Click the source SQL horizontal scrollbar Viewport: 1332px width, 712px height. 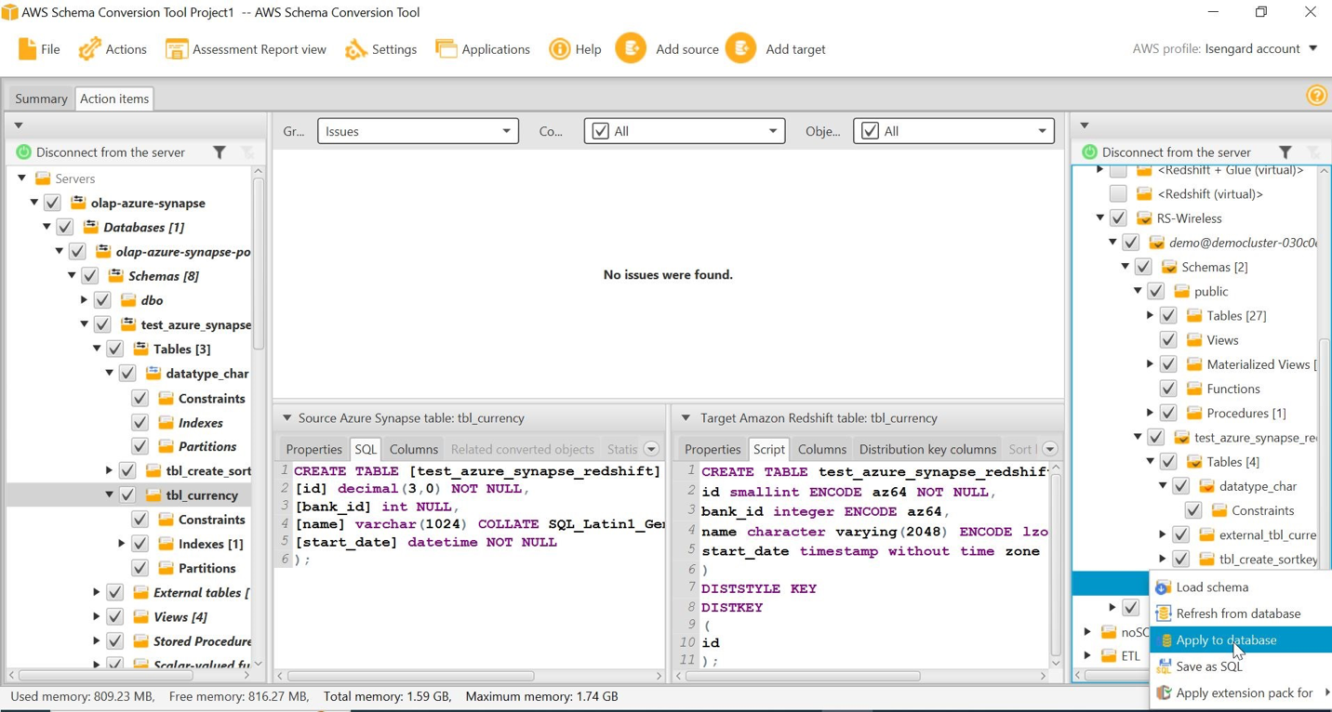click(x=411, y=676)
